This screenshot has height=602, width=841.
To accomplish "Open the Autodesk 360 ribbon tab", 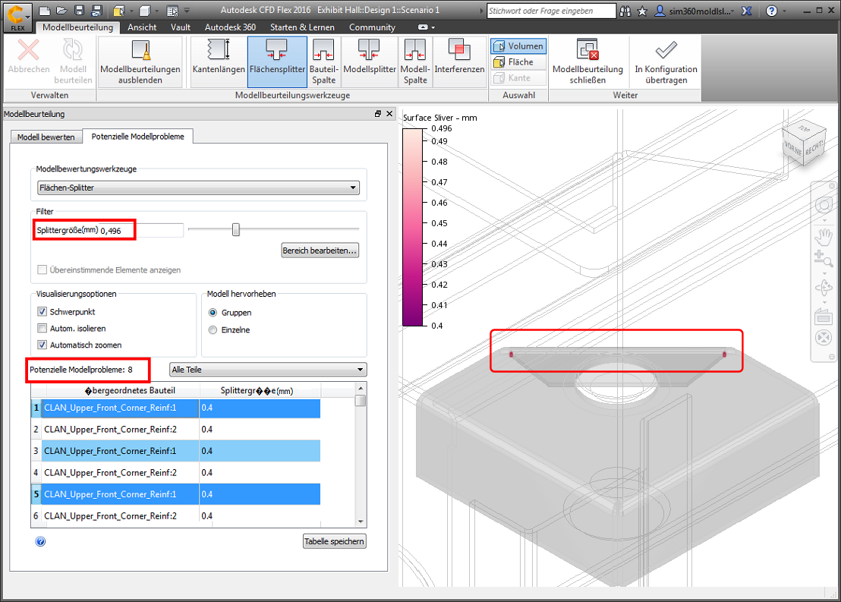I will pyautogui.click(x=230, y=27).
